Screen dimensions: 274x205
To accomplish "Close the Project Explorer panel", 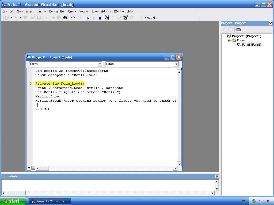I will 270,23.
